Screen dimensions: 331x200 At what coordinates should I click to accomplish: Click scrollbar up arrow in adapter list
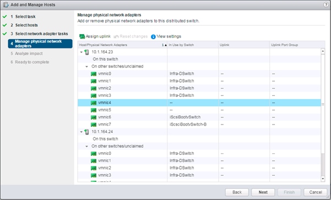pyautogui.click(x=323, y=51)
